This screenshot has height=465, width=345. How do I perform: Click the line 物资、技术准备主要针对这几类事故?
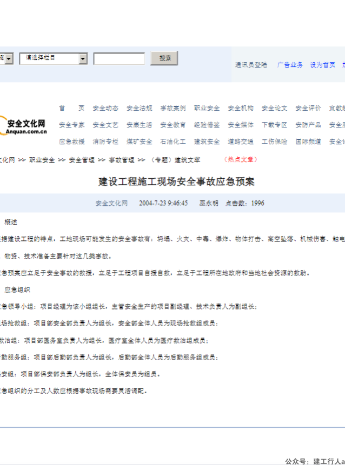(58, 256)
